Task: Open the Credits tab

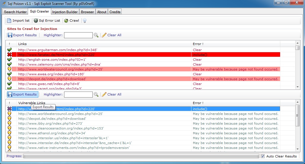Action: 115,12
